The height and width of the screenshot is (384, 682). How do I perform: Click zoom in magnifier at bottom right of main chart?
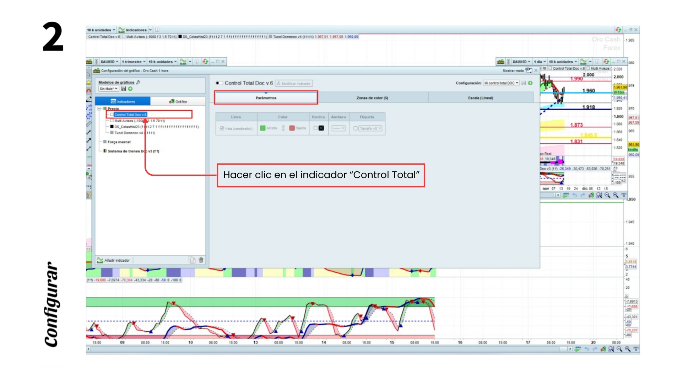coord(628,349)
